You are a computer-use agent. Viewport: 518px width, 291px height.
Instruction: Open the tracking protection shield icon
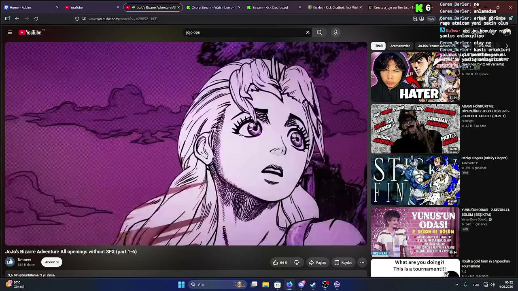tap(77, 19)
